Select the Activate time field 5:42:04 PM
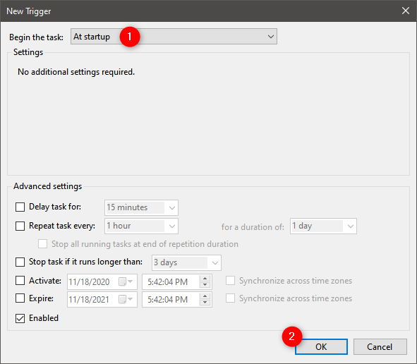Screen dimensions: 417x364 [x=171, y=282]
